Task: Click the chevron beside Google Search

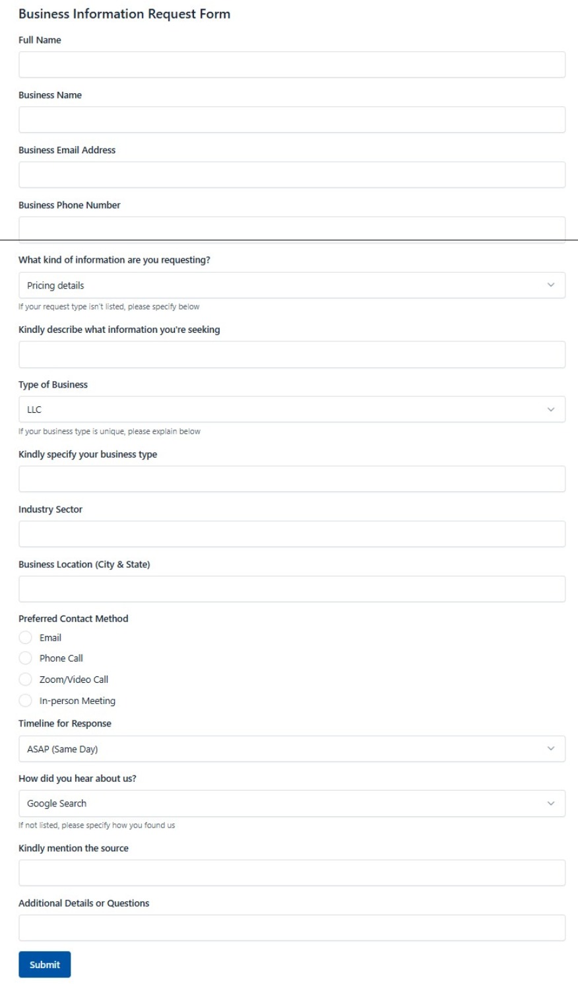Action: coord(553,803)
